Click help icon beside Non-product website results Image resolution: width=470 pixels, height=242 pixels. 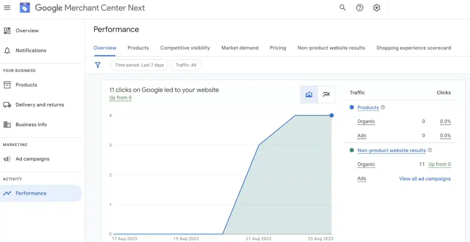(430, 150)
